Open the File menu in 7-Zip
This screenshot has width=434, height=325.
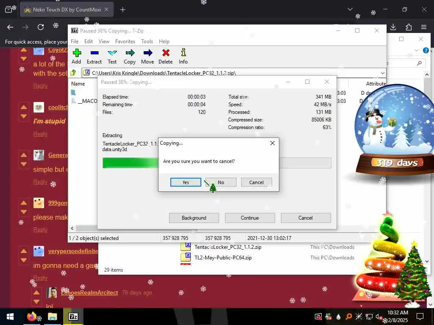click(75, 41)
